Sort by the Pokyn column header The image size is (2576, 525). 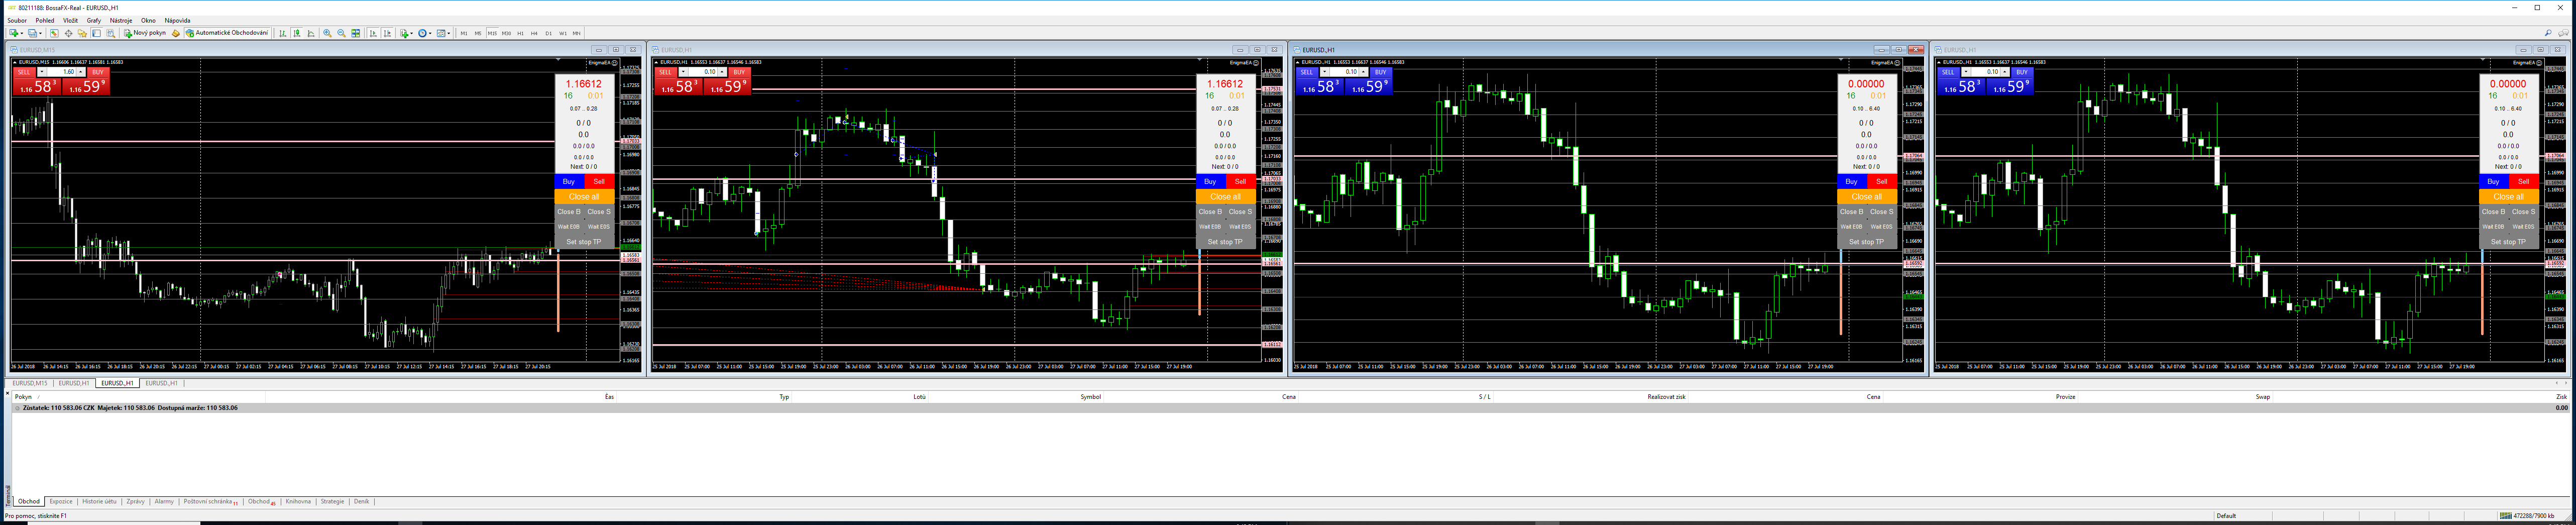(137, 397)
